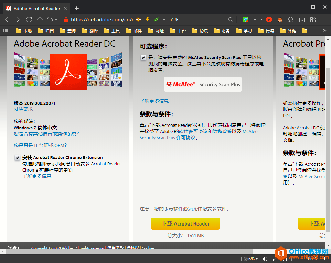Open the 学习 bookmark folder
This screenshot has height=263, width=331.
244,31
